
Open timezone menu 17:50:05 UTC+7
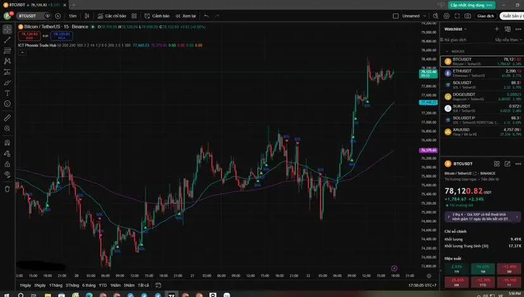[x=422, y=286]
